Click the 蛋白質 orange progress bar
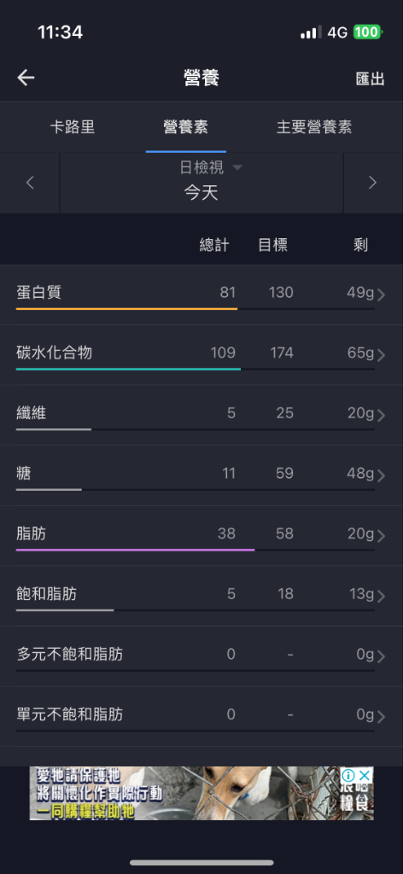 tap(126, 308)
